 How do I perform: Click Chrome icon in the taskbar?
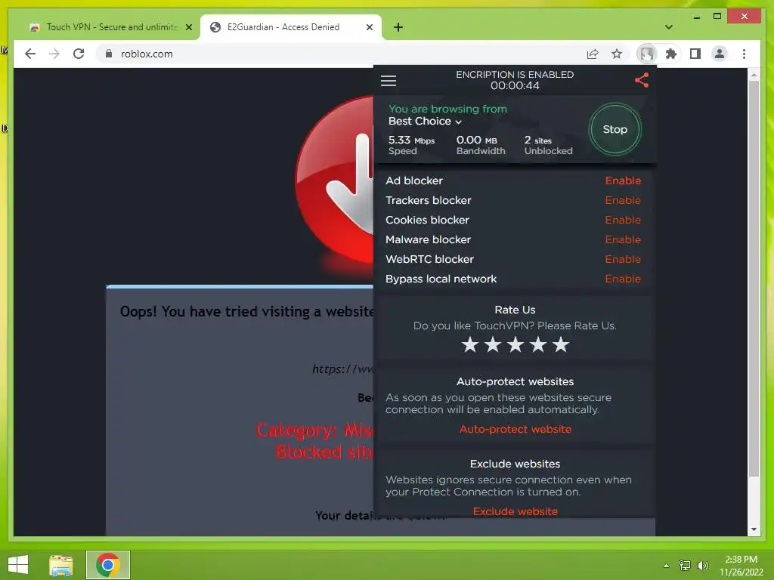[107, 565]
